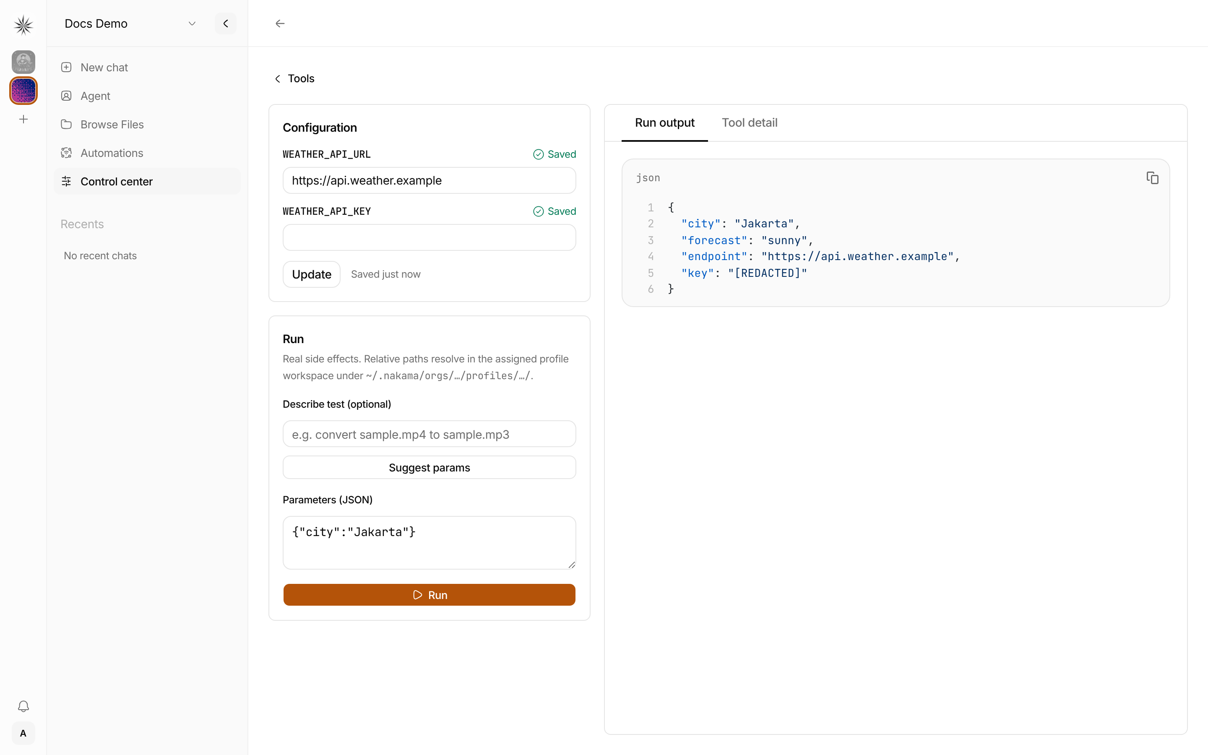Click the "forecast": "sunny" line
This screenshot has height=755, width=1208.
pos(747,240)
